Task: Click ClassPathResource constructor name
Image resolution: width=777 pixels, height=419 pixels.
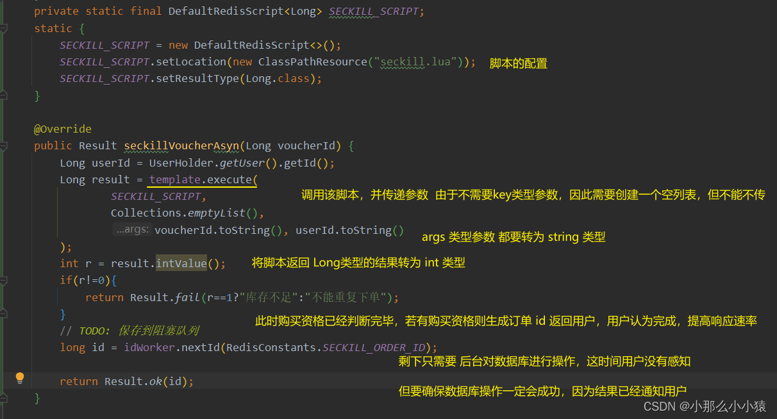Action: (x=312, y=62)
